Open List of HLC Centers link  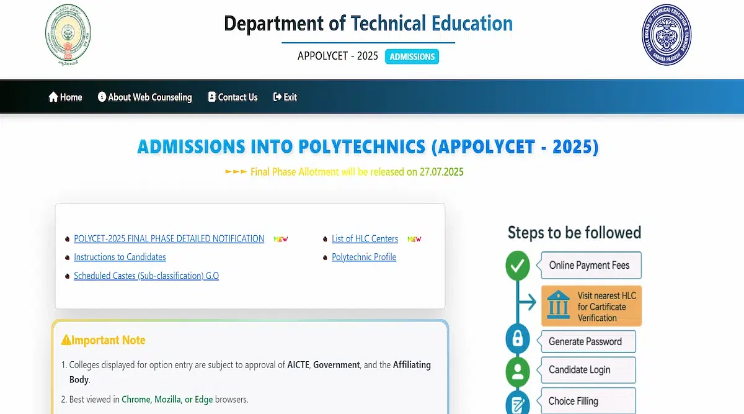[x=365, y=238]
